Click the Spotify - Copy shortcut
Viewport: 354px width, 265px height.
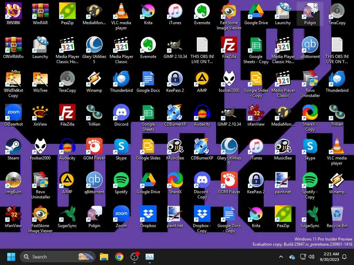(310, 185)
